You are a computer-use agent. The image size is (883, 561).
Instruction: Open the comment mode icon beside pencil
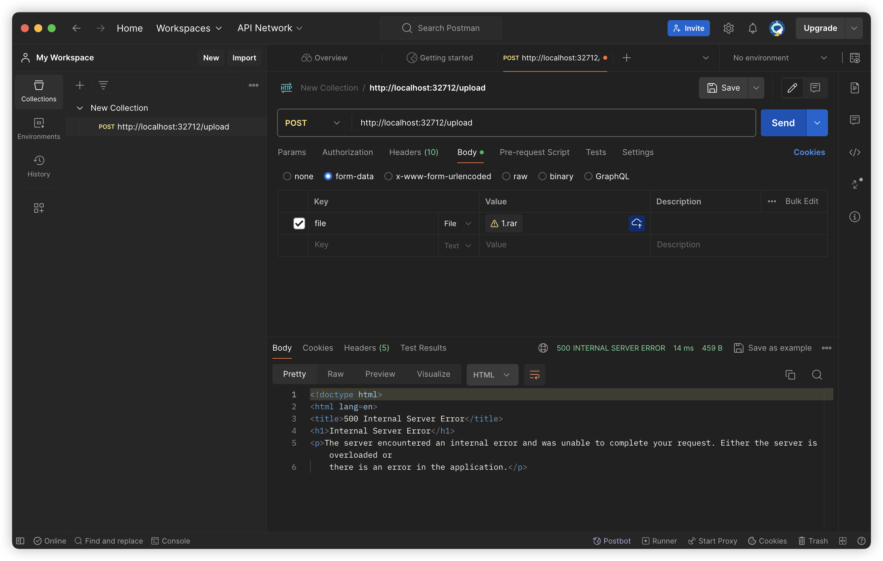tap(815, 88)
